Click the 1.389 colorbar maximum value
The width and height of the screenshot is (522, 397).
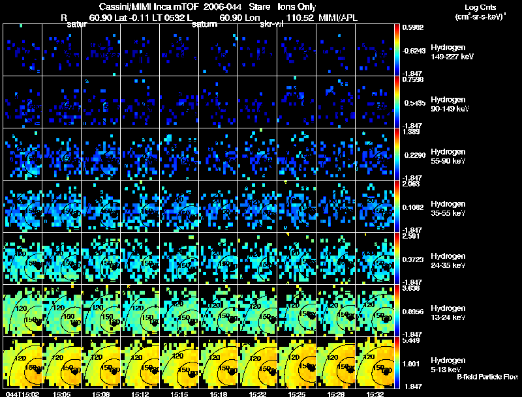[411, 132]
